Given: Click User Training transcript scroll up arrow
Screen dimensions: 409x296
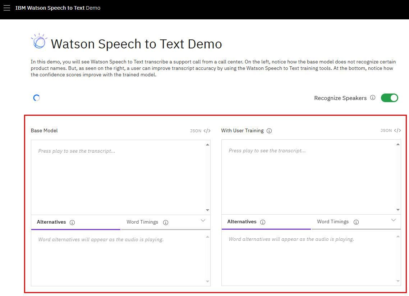Looking at the screenshot, I should click(x=398, y=144).
